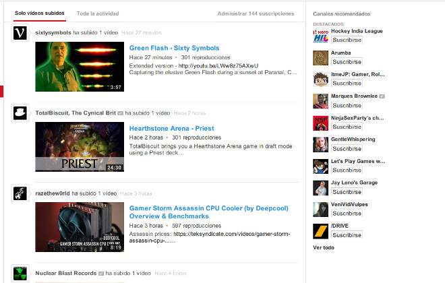
Task: Play the Hearthstone Priest video thumbnail
Action: click(80, 147)
